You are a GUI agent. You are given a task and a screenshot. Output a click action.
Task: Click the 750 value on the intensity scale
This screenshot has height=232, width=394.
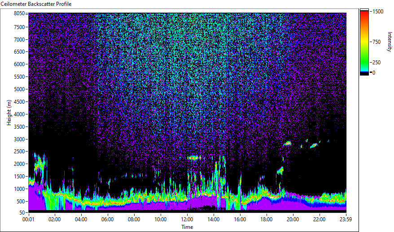[x=376, y=42]
